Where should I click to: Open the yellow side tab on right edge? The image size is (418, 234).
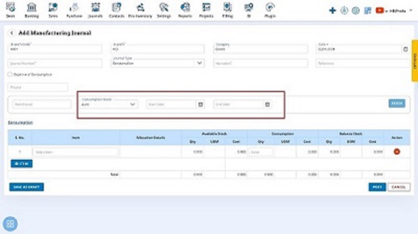coord(415,61)
